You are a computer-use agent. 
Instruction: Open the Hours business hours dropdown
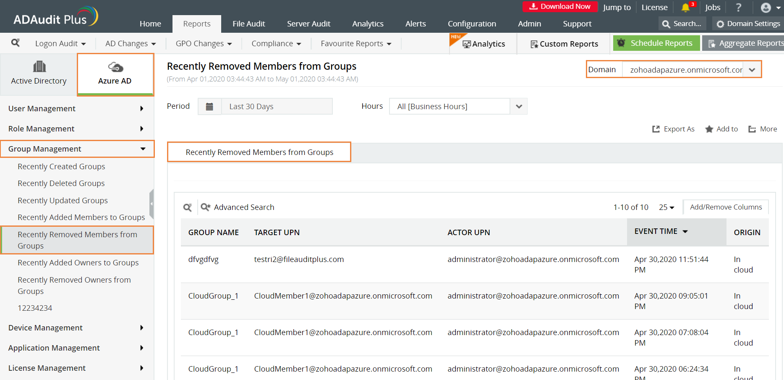518,106
